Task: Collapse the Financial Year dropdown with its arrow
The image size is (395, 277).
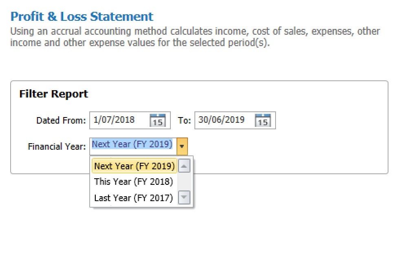Action: click(182, 146)
